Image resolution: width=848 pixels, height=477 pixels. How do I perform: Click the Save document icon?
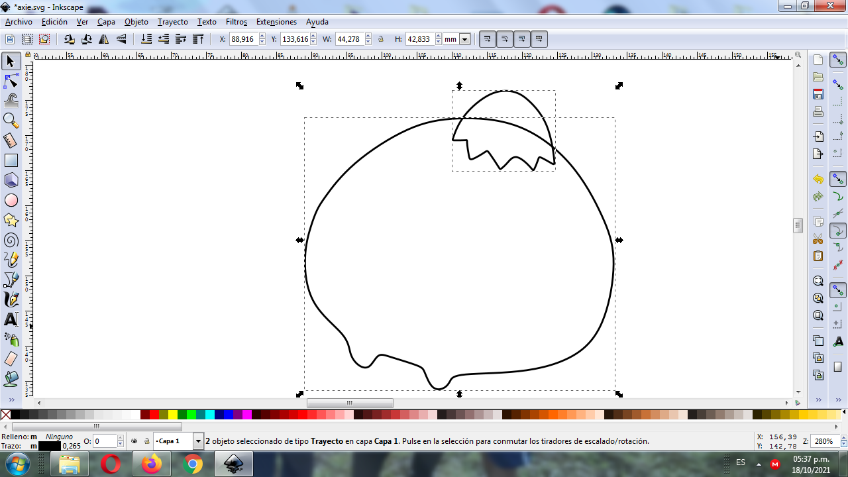tap(818, 94)
